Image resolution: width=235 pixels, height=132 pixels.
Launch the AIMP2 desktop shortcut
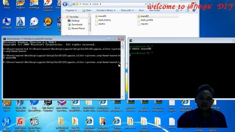pos(48,23)
